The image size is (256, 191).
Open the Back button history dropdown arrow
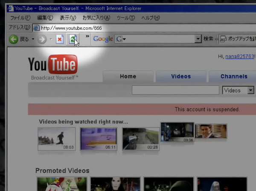[33, 39]
